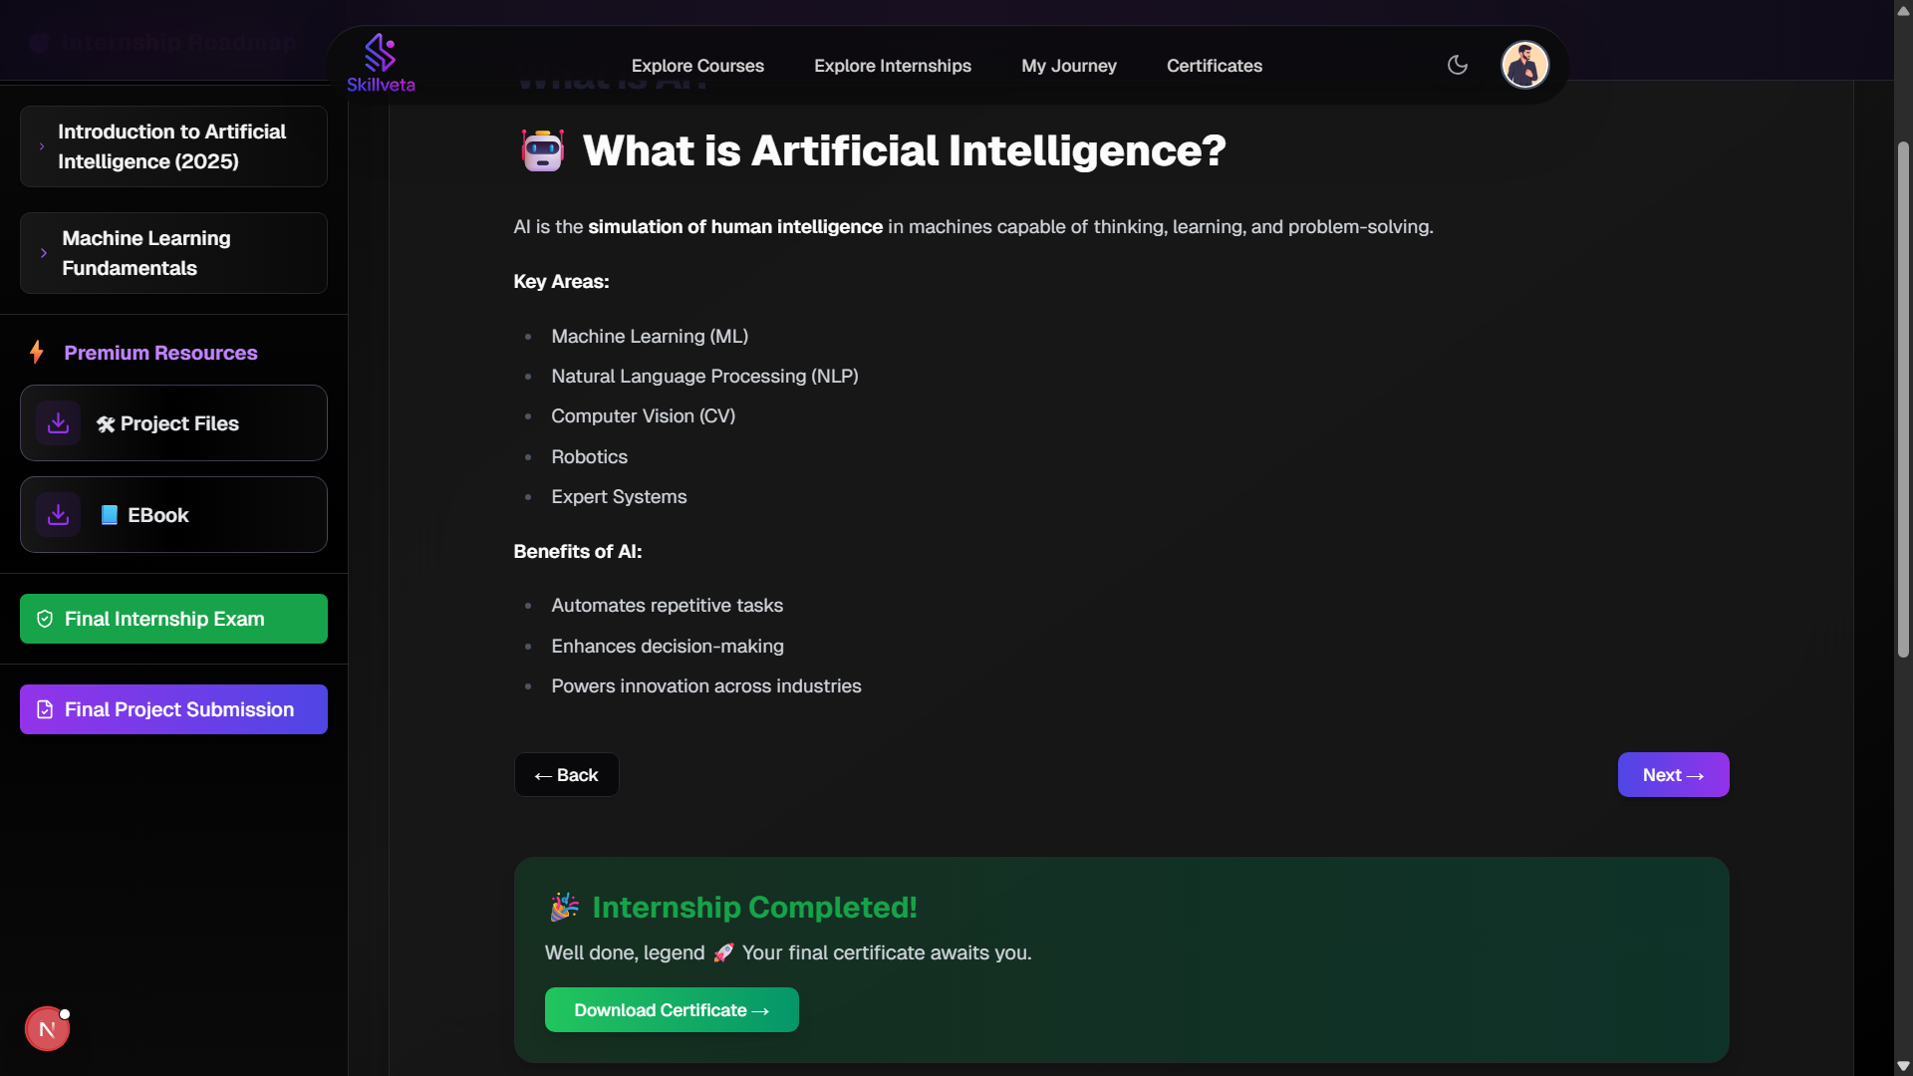Click the shield icon on Final Internship Exam
Image resolution: width=1913 pixels, height=1076 pixels.
point(45,619)
